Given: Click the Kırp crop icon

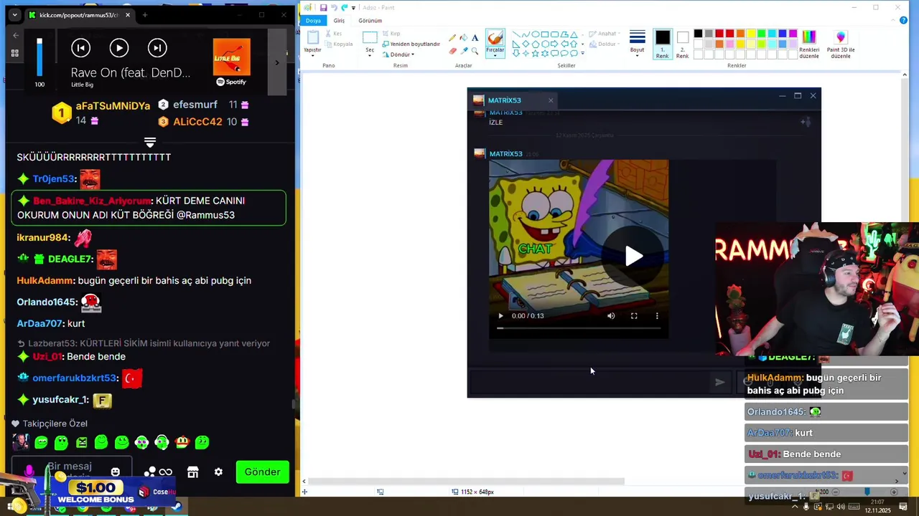Looking at the screenshot, I should (x=386, y=34).
